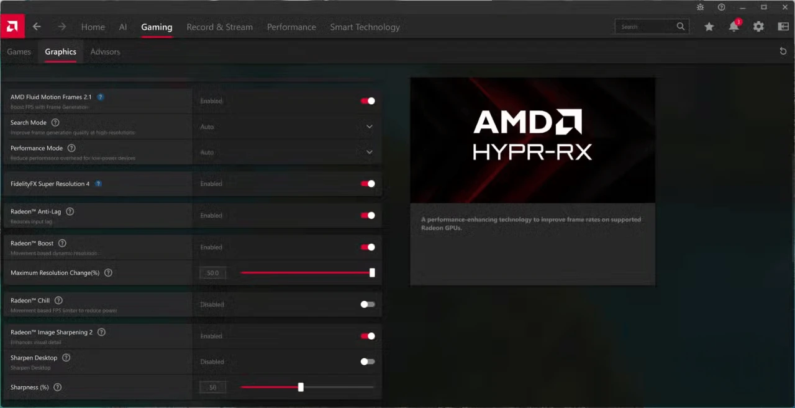Screen dimensions: 795x408
Task: Enable Radeon Chill
Action: pos(367,304)
